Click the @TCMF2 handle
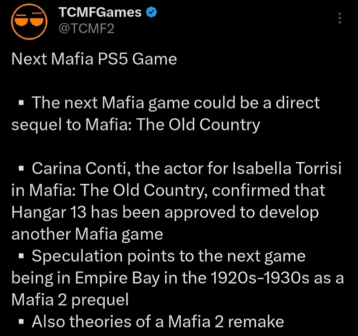This screenshot has width=358, height=336. coord(86,29)
